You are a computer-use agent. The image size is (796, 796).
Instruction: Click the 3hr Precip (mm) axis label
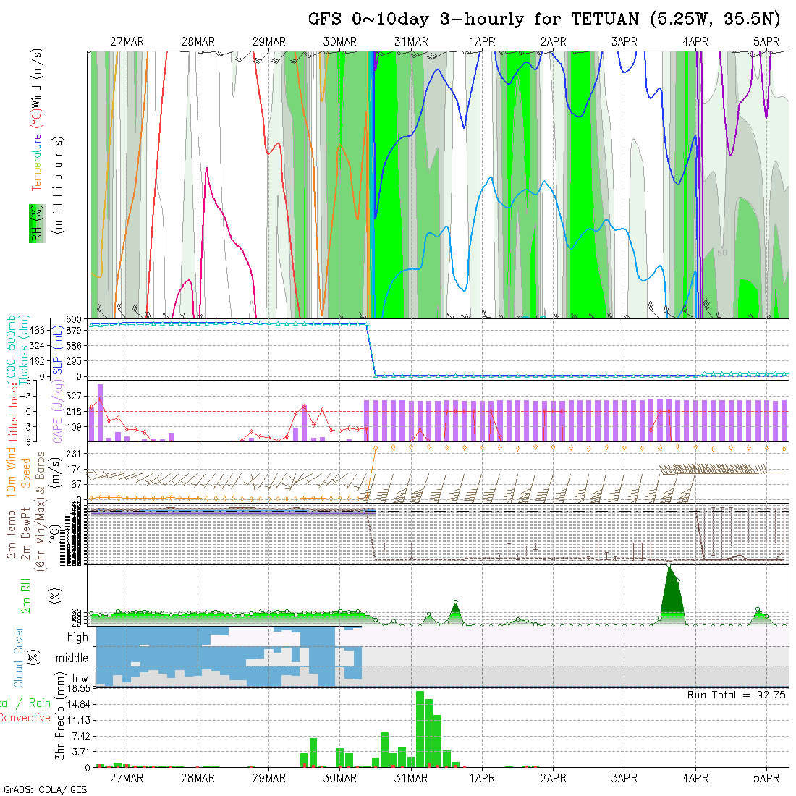click(61, 724)
